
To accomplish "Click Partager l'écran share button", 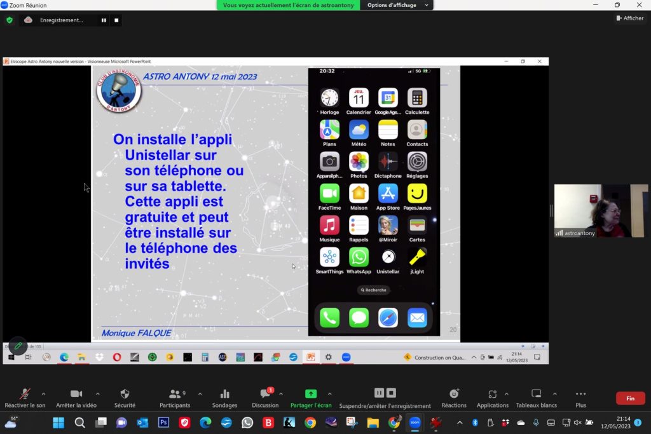I will 311,398.
